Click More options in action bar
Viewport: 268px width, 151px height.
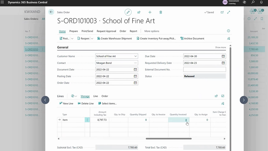(152, 31)
